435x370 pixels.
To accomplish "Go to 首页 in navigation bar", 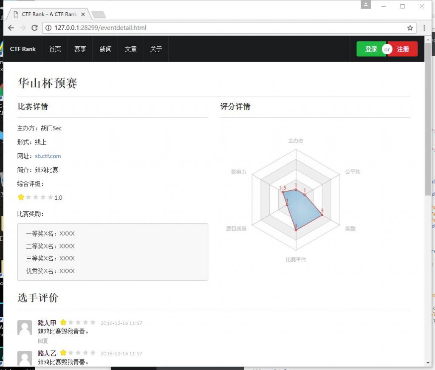I will (x=55, y=49).
